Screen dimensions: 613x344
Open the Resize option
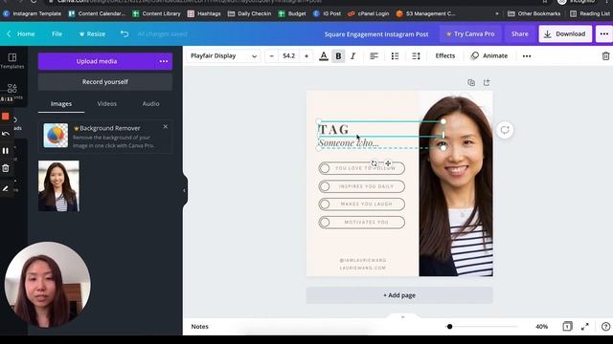point(92,34)
